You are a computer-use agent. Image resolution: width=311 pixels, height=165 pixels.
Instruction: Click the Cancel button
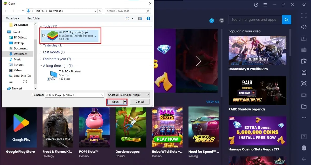(140, 102)
